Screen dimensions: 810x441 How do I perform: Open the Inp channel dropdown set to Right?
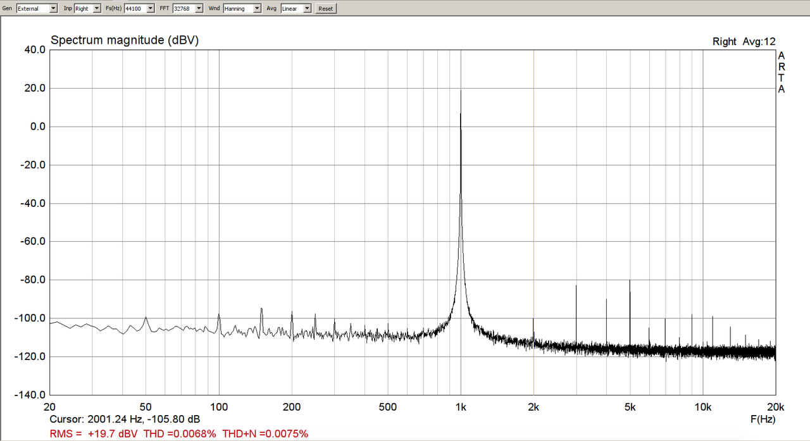[x=87, y=8]
